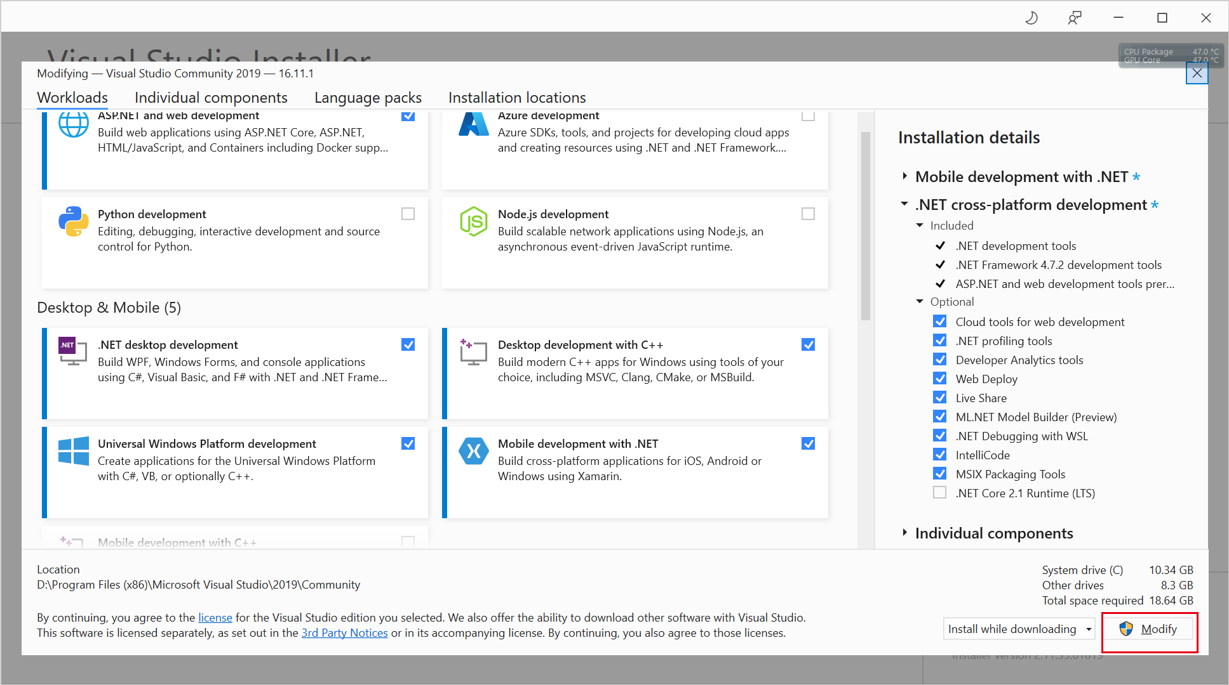Click the Azure development logo icon
Screen dimensions: 1229x685
(x=473, y=124)
